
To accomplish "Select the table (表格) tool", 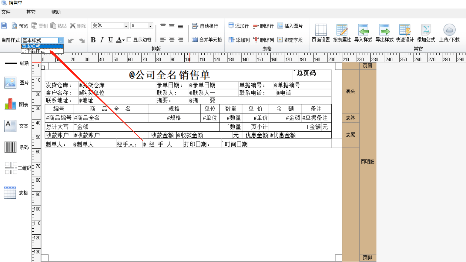I will (16, 193).
